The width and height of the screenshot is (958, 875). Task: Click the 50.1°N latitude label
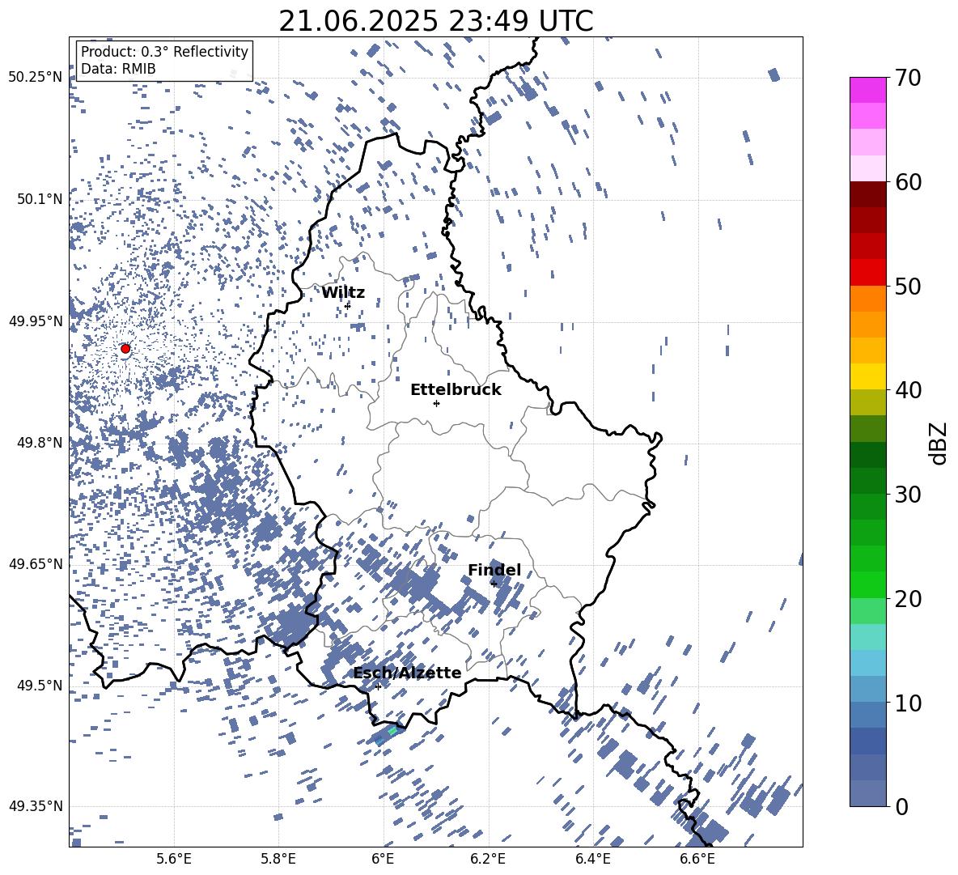coord(40,199)
